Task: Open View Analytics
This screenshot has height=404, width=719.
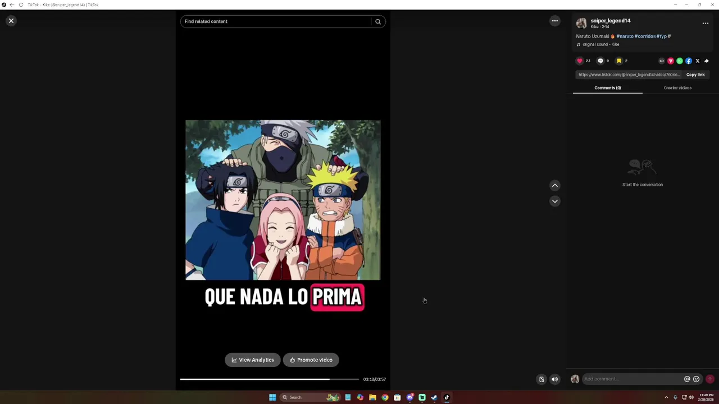Action: coord(253,360)
